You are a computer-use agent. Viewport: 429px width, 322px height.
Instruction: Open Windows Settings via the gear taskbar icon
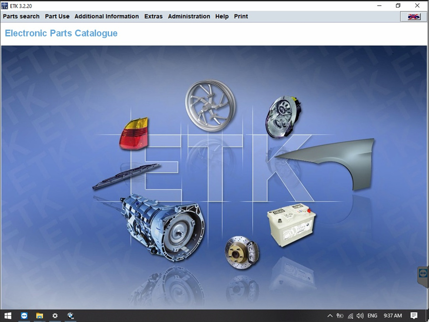point(55,316)
